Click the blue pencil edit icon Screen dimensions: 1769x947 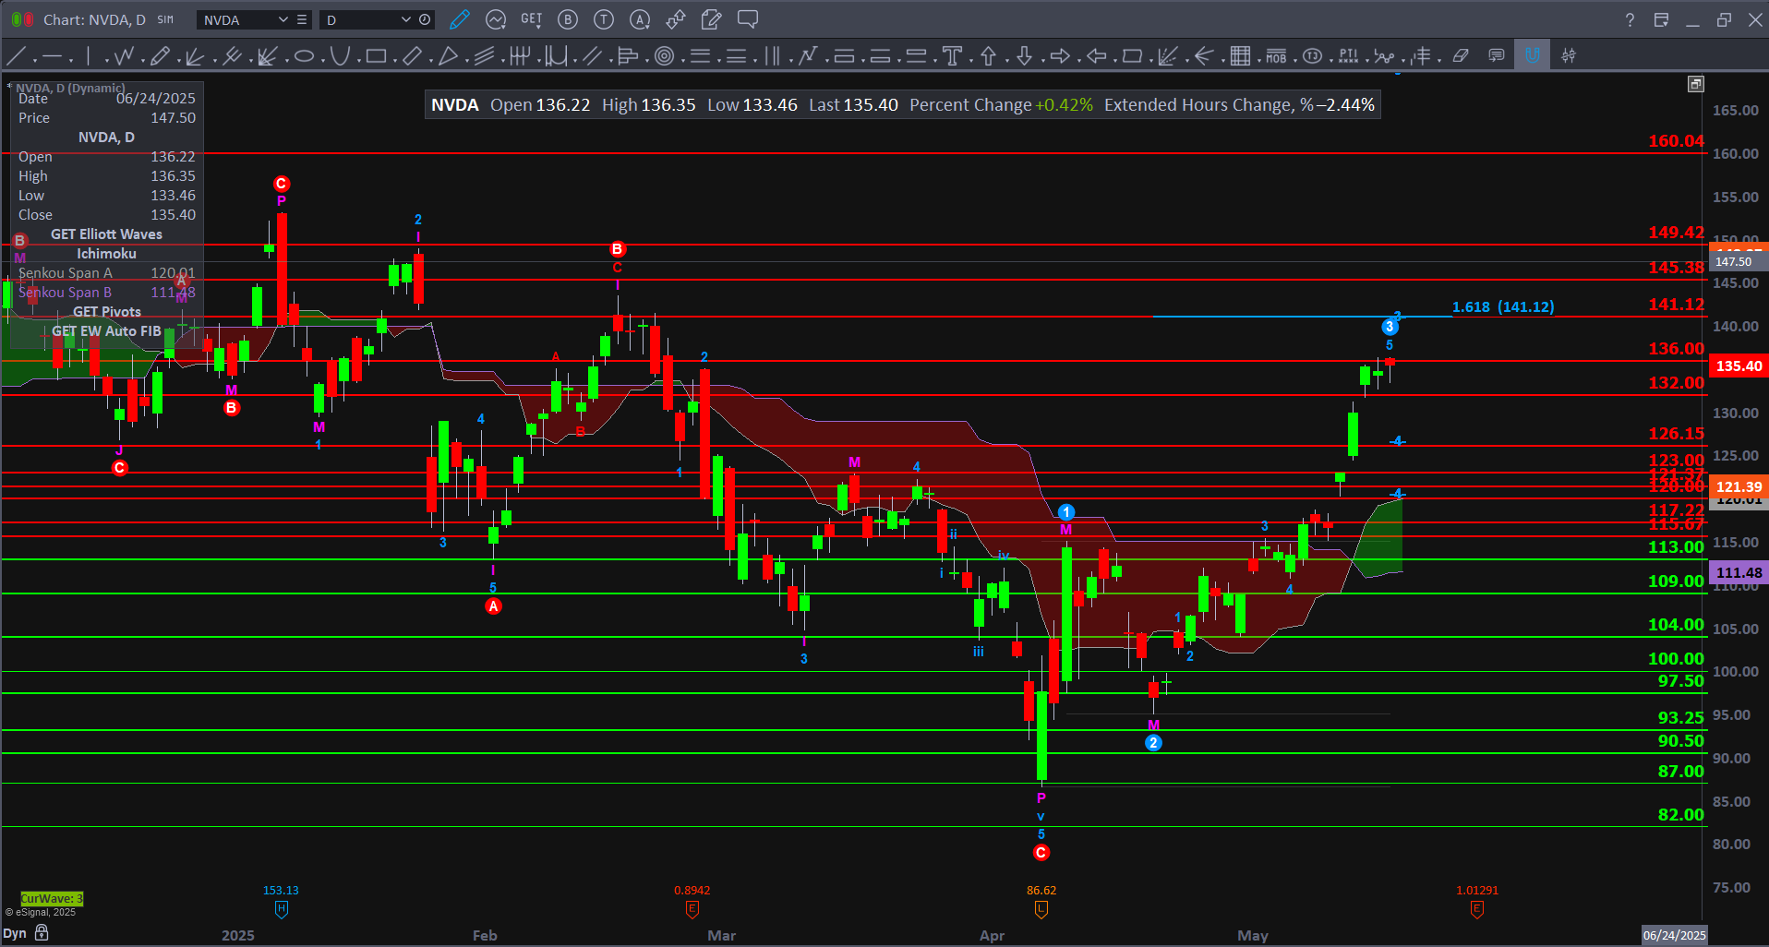pyautogui.click(x=460, y=19)
